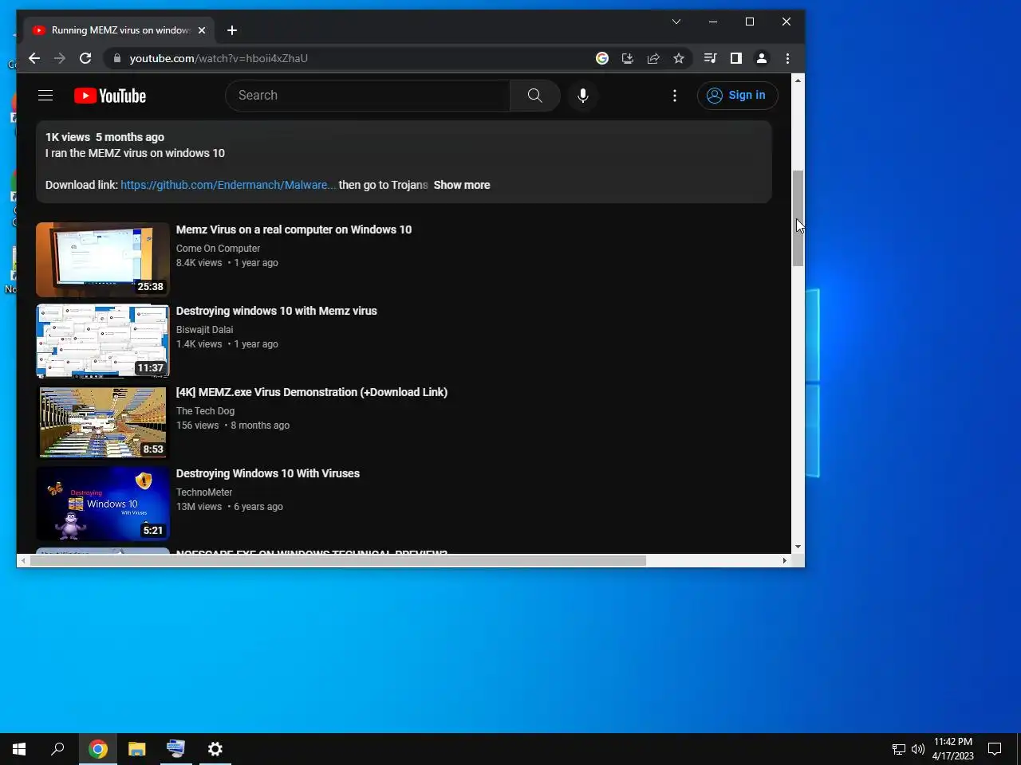Click the scrollbar up arrow
Viewport: 1021px width, 765px height.
click(798, 80)
